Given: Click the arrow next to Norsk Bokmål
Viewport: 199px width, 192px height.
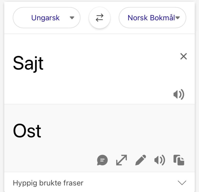Looking at the screenshot, I should point(178,18).
